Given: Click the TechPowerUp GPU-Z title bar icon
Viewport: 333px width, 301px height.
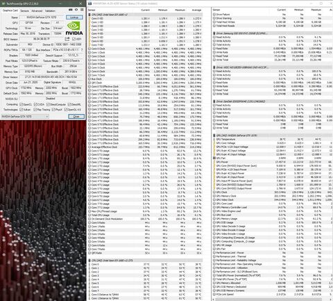Looking at the screenshot, I should 3,3.
